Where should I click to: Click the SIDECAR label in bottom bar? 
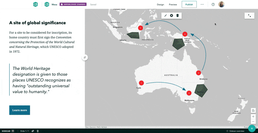click(6, 131)
